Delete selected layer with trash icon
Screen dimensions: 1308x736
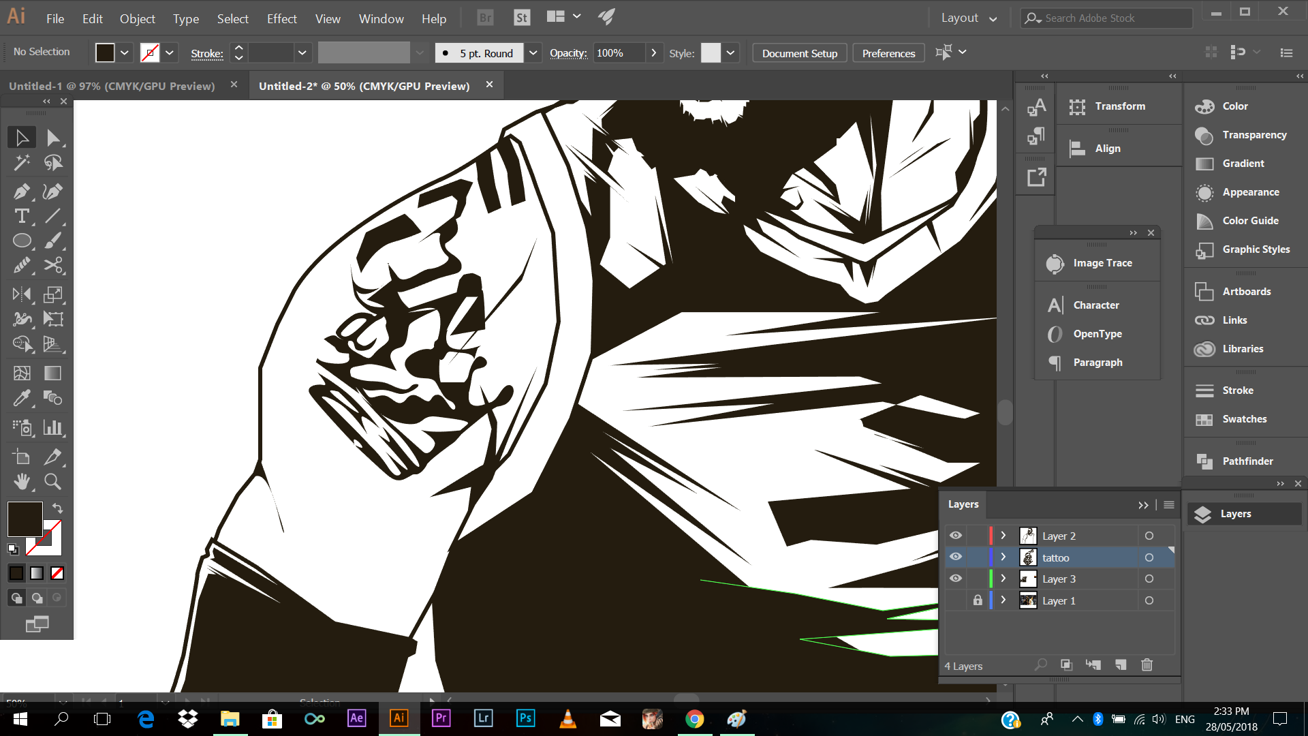1147,664
